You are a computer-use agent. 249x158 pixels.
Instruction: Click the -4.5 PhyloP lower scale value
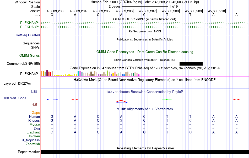pos(34,105)
